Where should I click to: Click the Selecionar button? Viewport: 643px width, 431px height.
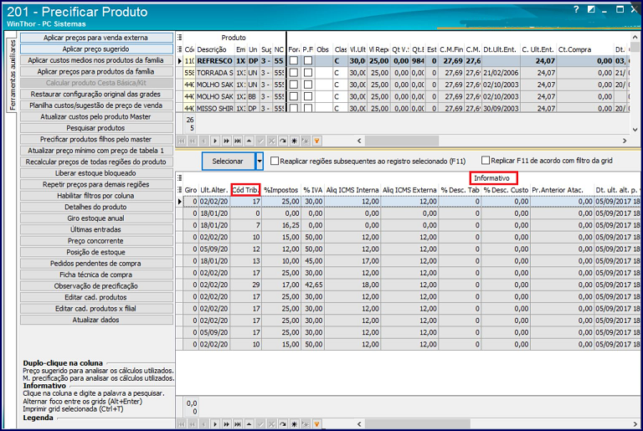click(x=229, y=162)
